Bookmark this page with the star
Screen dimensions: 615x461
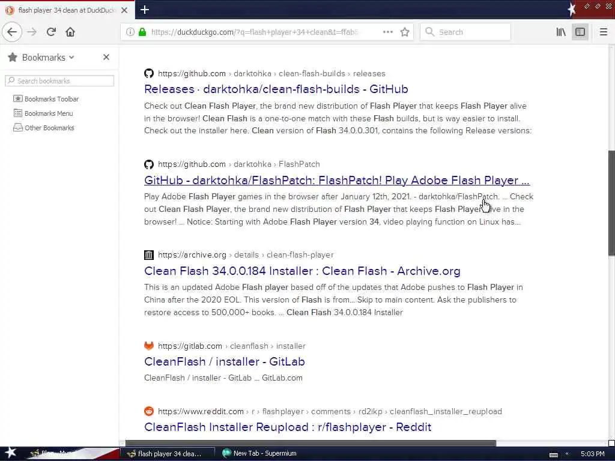(x=405, y=32)
